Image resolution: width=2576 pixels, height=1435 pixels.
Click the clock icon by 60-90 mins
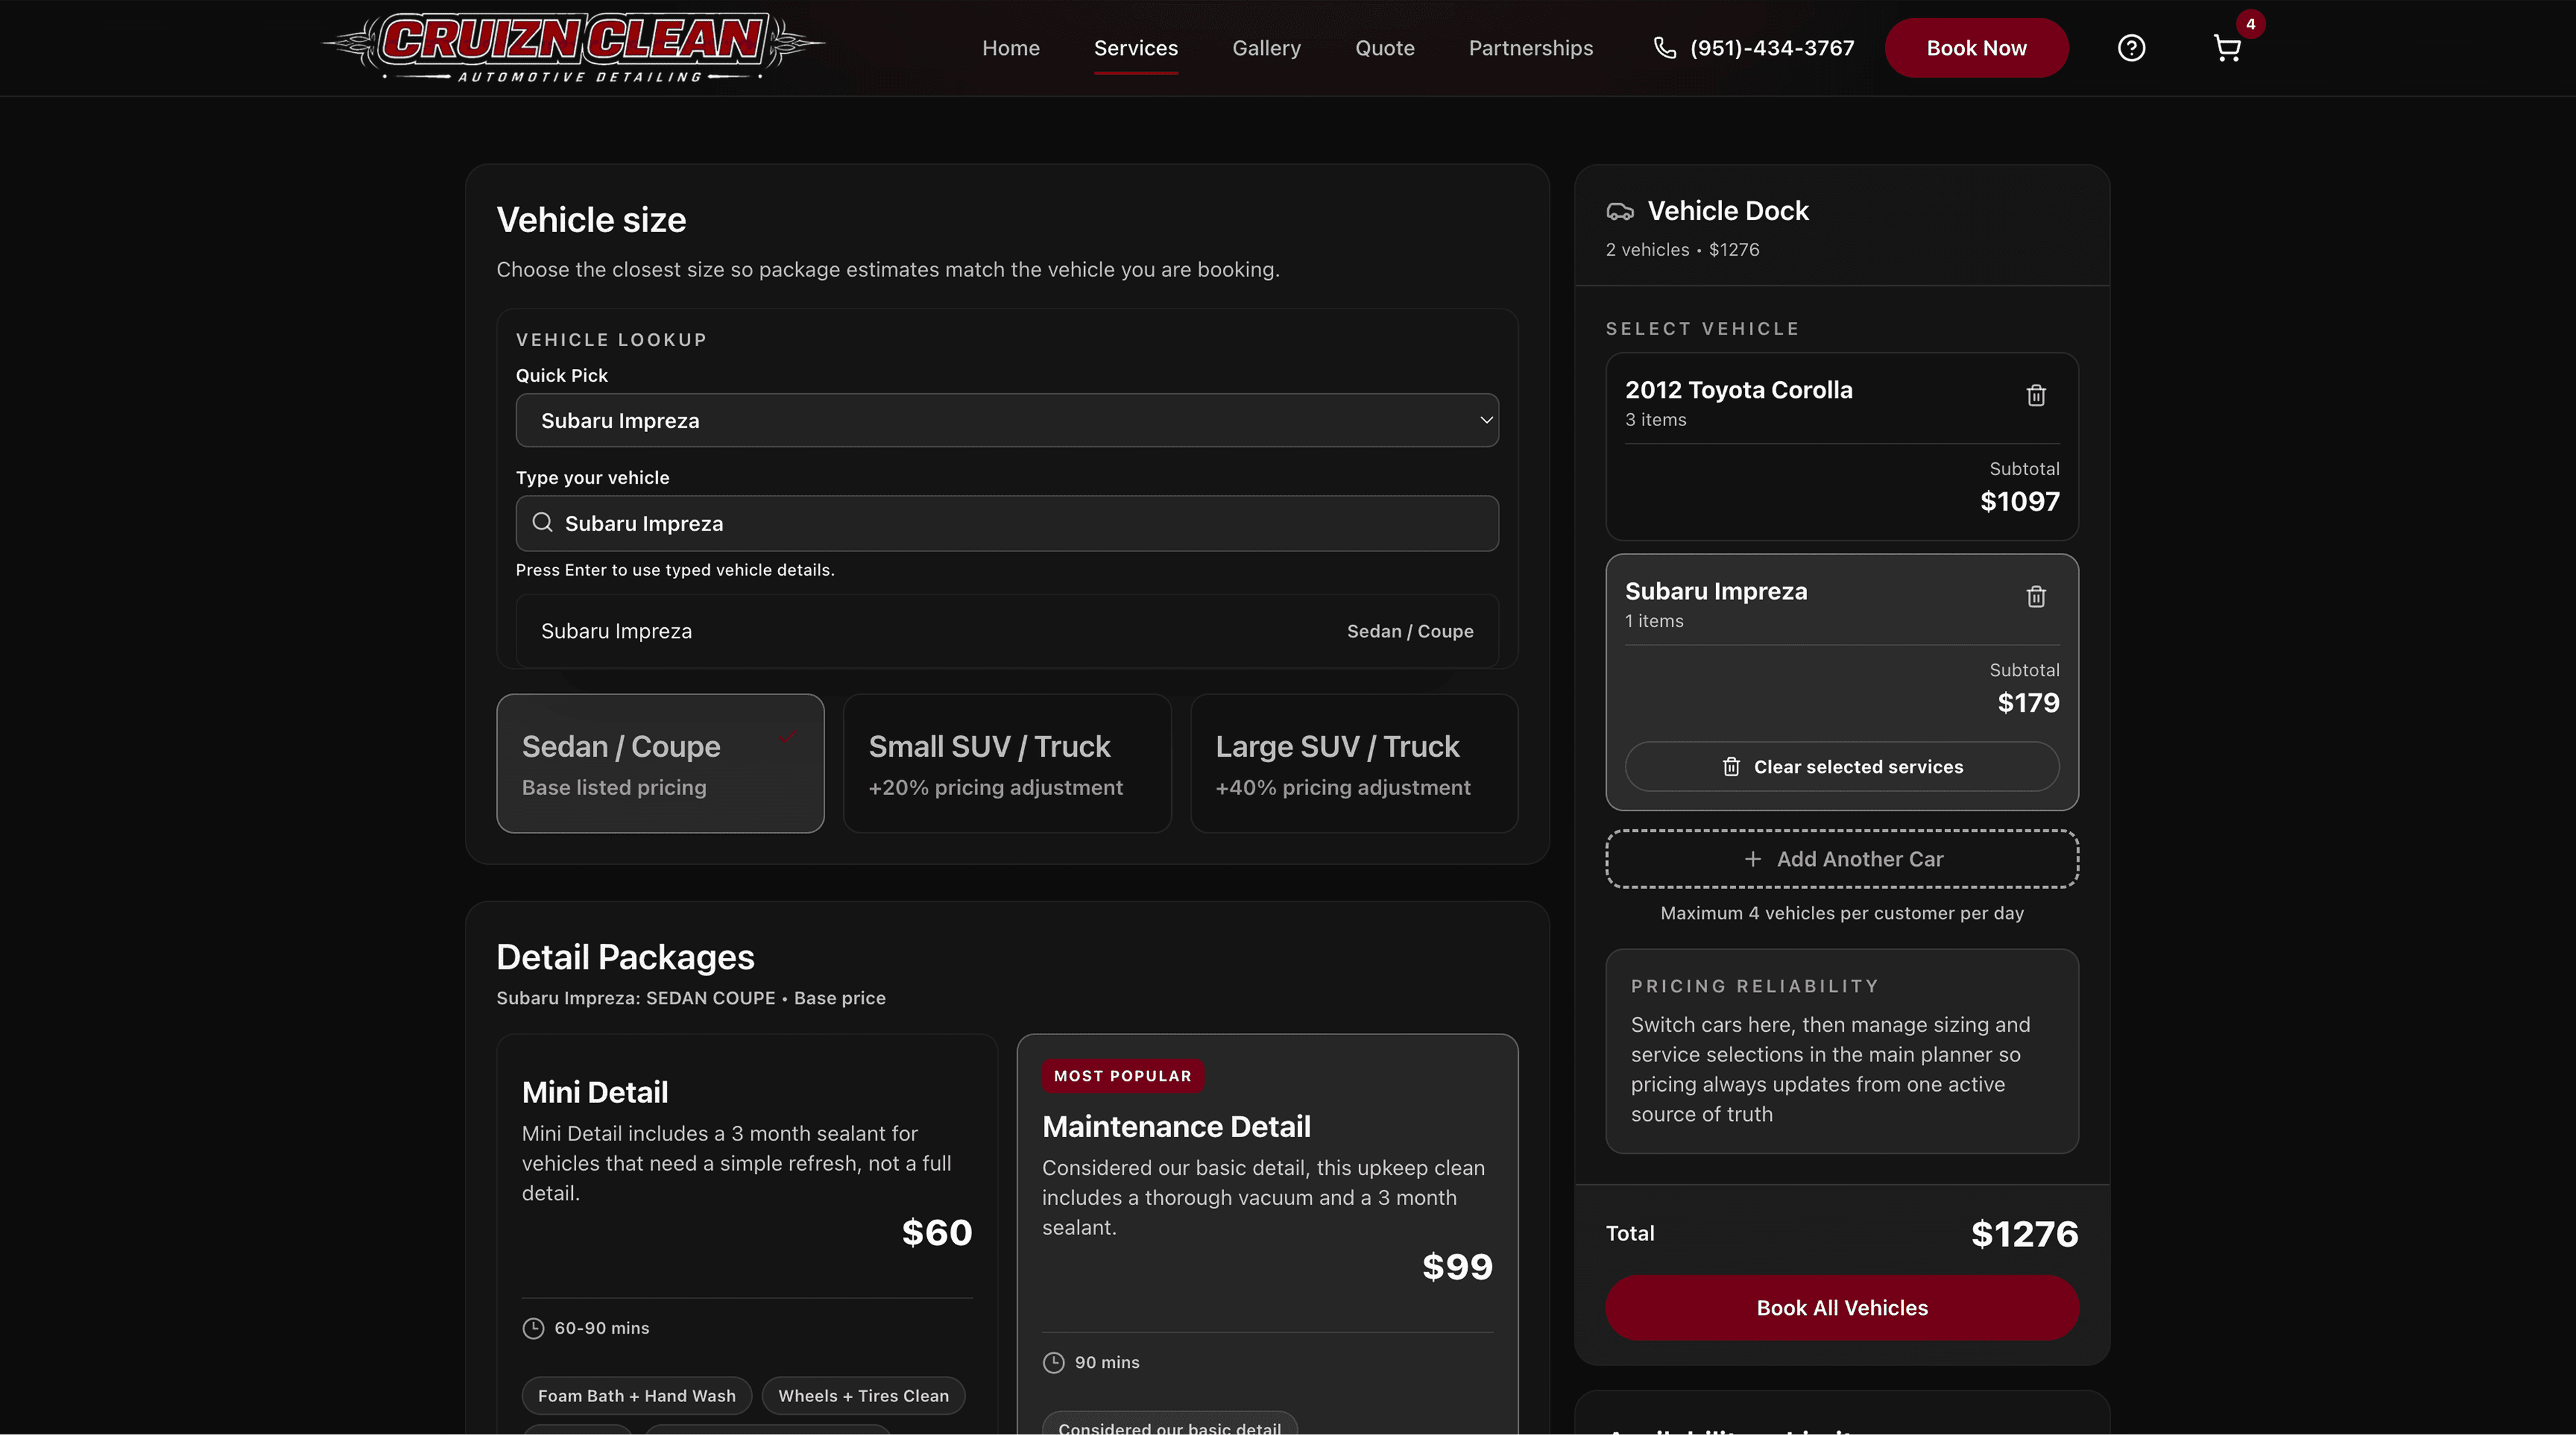533,1328
